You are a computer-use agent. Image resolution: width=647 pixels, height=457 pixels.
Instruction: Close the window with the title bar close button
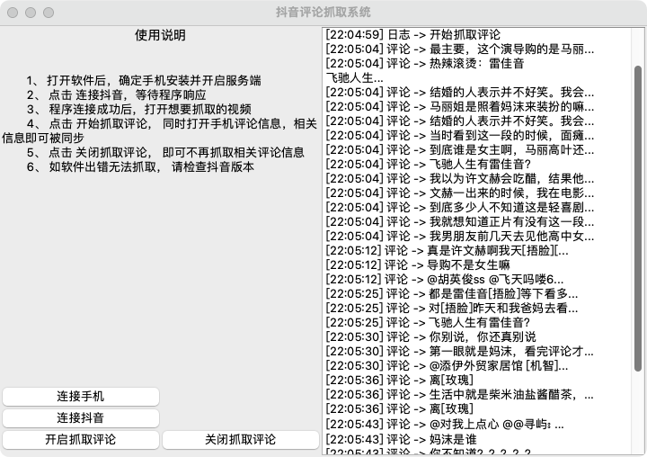tap(13, 13)
